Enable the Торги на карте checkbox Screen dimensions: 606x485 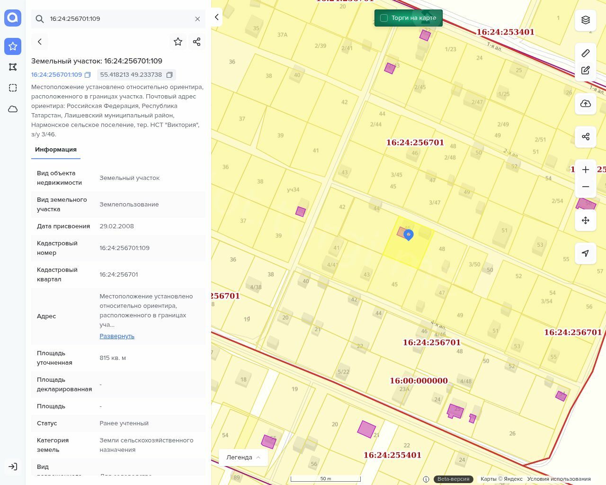tap(384, 18)
